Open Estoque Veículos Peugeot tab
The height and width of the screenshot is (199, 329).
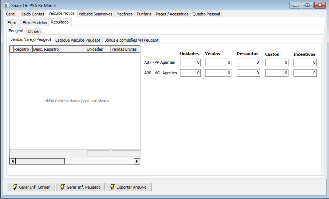78,40
